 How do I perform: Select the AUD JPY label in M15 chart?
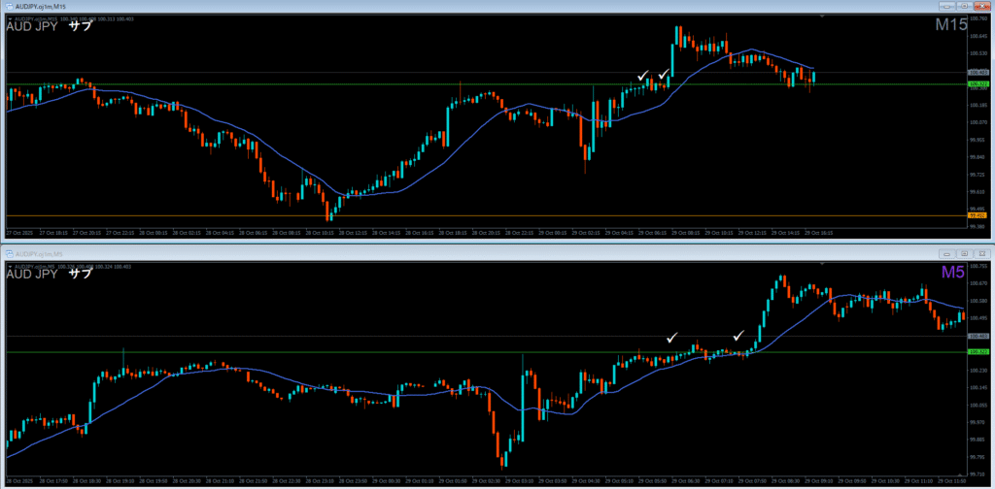pyautogui.click(x=31, y=27)
